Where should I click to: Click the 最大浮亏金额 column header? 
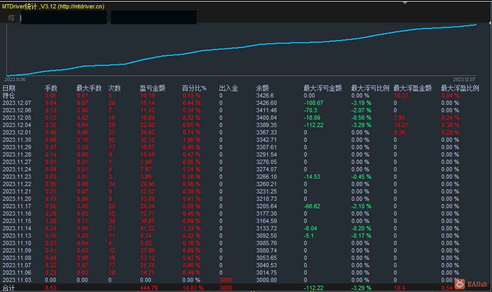pos(322,88)
